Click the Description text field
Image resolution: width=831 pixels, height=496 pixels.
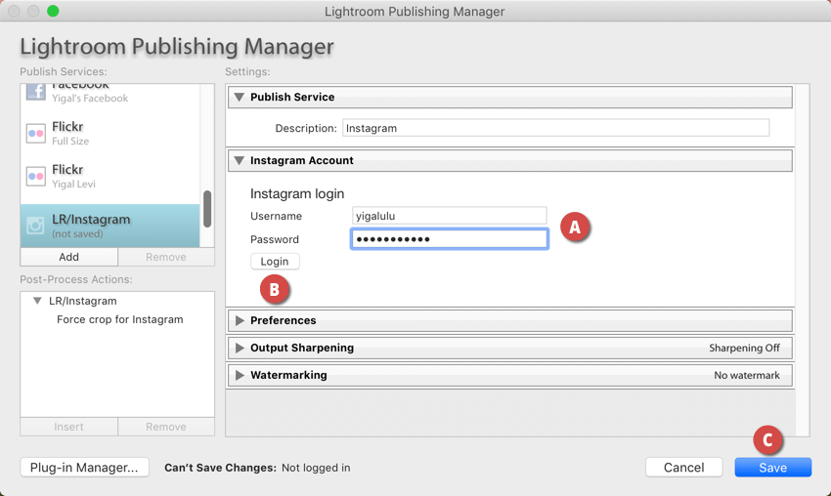[555, 128]
